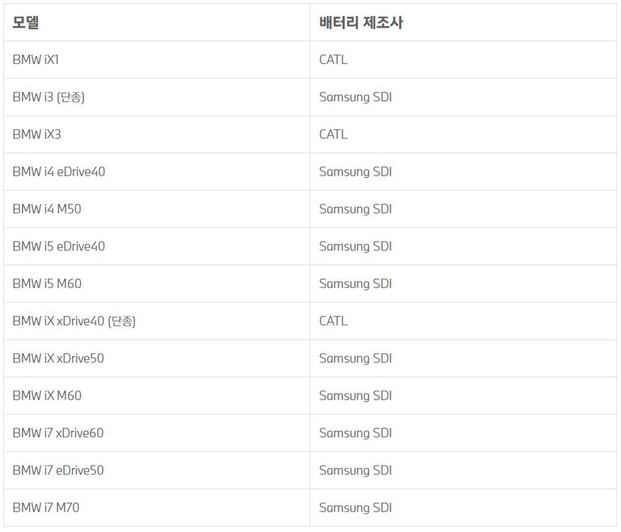This screenshot has height=532, width=621.
Task: Select CATL in the BMW iX3 row
Action: point(333,134)
